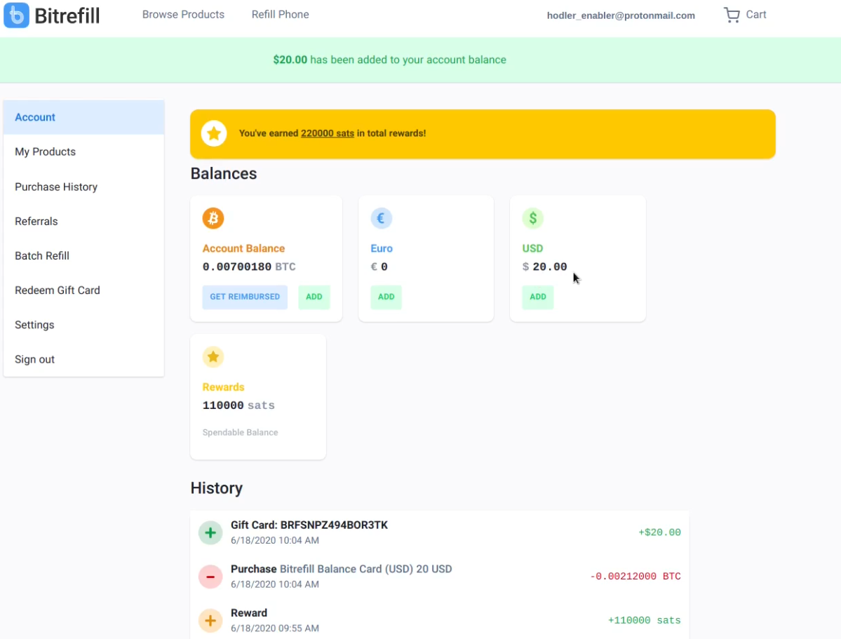The height and width of the screenshot is (639, 841).
Task: Click Bitrefill Balance Card (USD) 20 USD link
Action: (366, 570)
